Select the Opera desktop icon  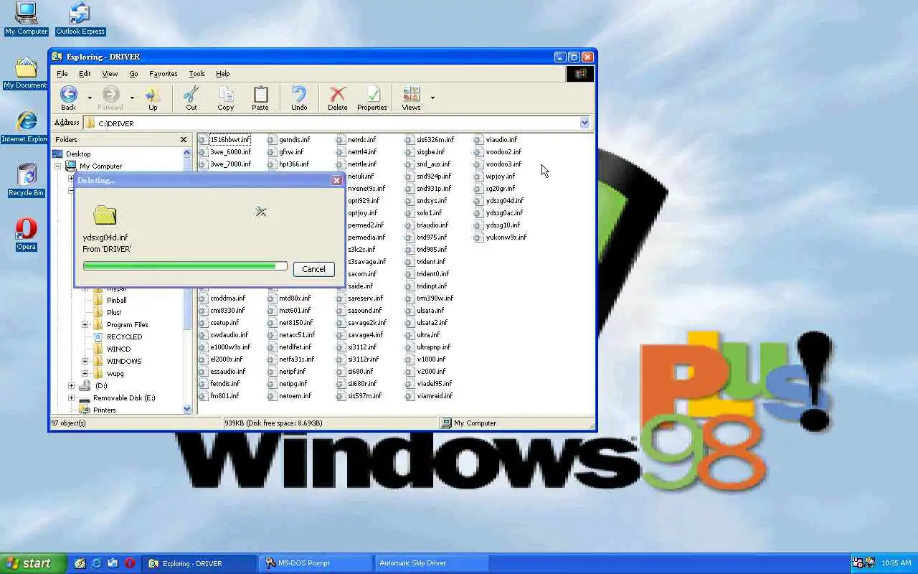tap(27, 234)
